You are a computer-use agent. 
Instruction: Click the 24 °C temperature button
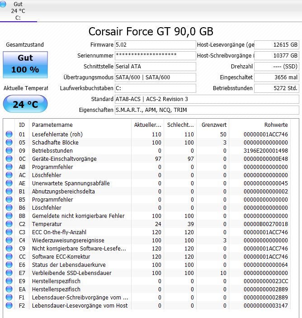[x=25, y=104]
